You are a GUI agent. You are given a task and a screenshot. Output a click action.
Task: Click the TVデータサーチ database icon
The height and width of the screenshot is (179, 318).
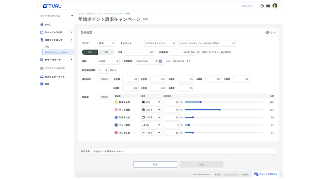click(42, 60)
